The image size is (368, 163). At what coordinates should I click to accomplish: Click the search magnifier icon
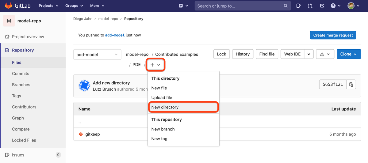tap(286, 6)
